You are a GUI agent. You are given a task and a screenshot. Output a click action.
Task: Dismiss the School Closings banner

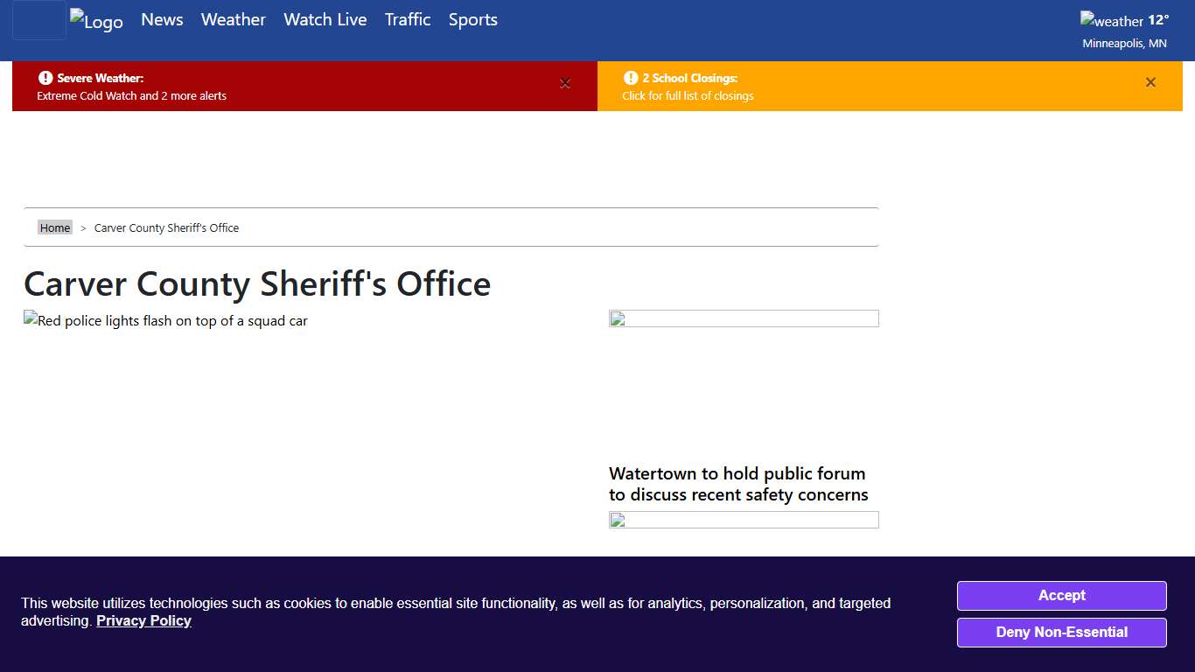[1150, 82]
